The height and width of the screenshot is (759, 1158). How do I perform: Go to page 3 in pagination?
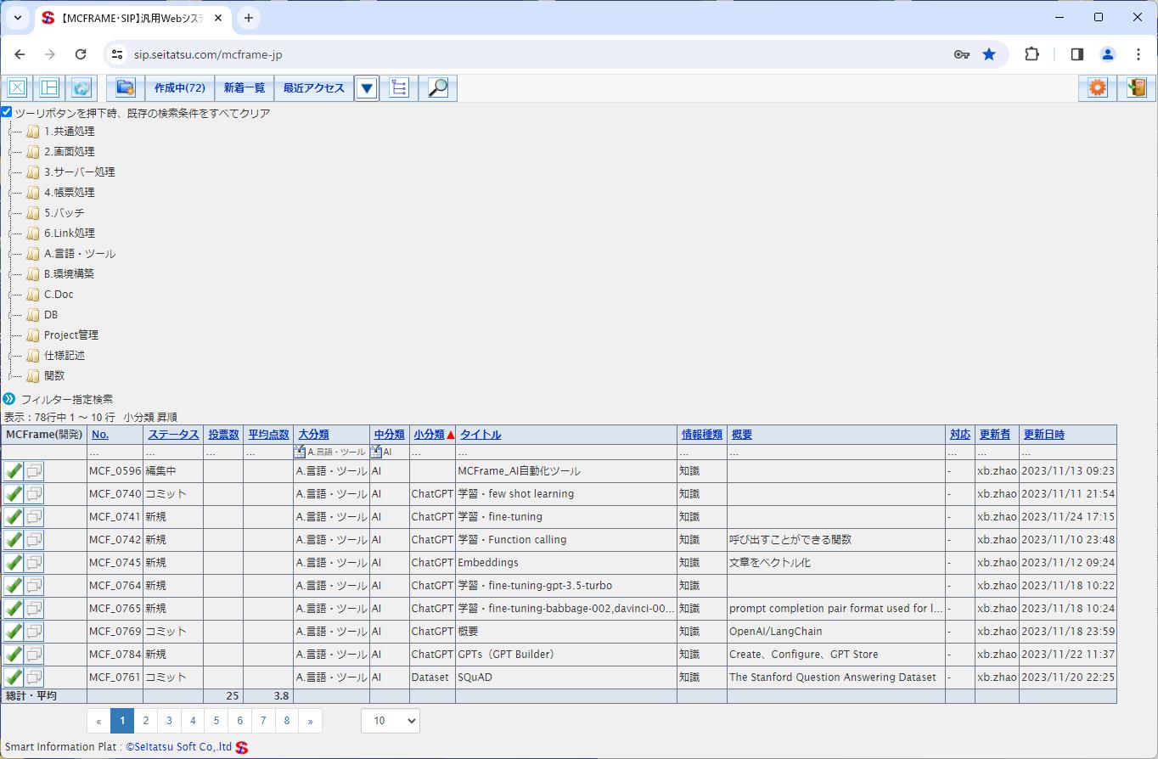(169, 721)
